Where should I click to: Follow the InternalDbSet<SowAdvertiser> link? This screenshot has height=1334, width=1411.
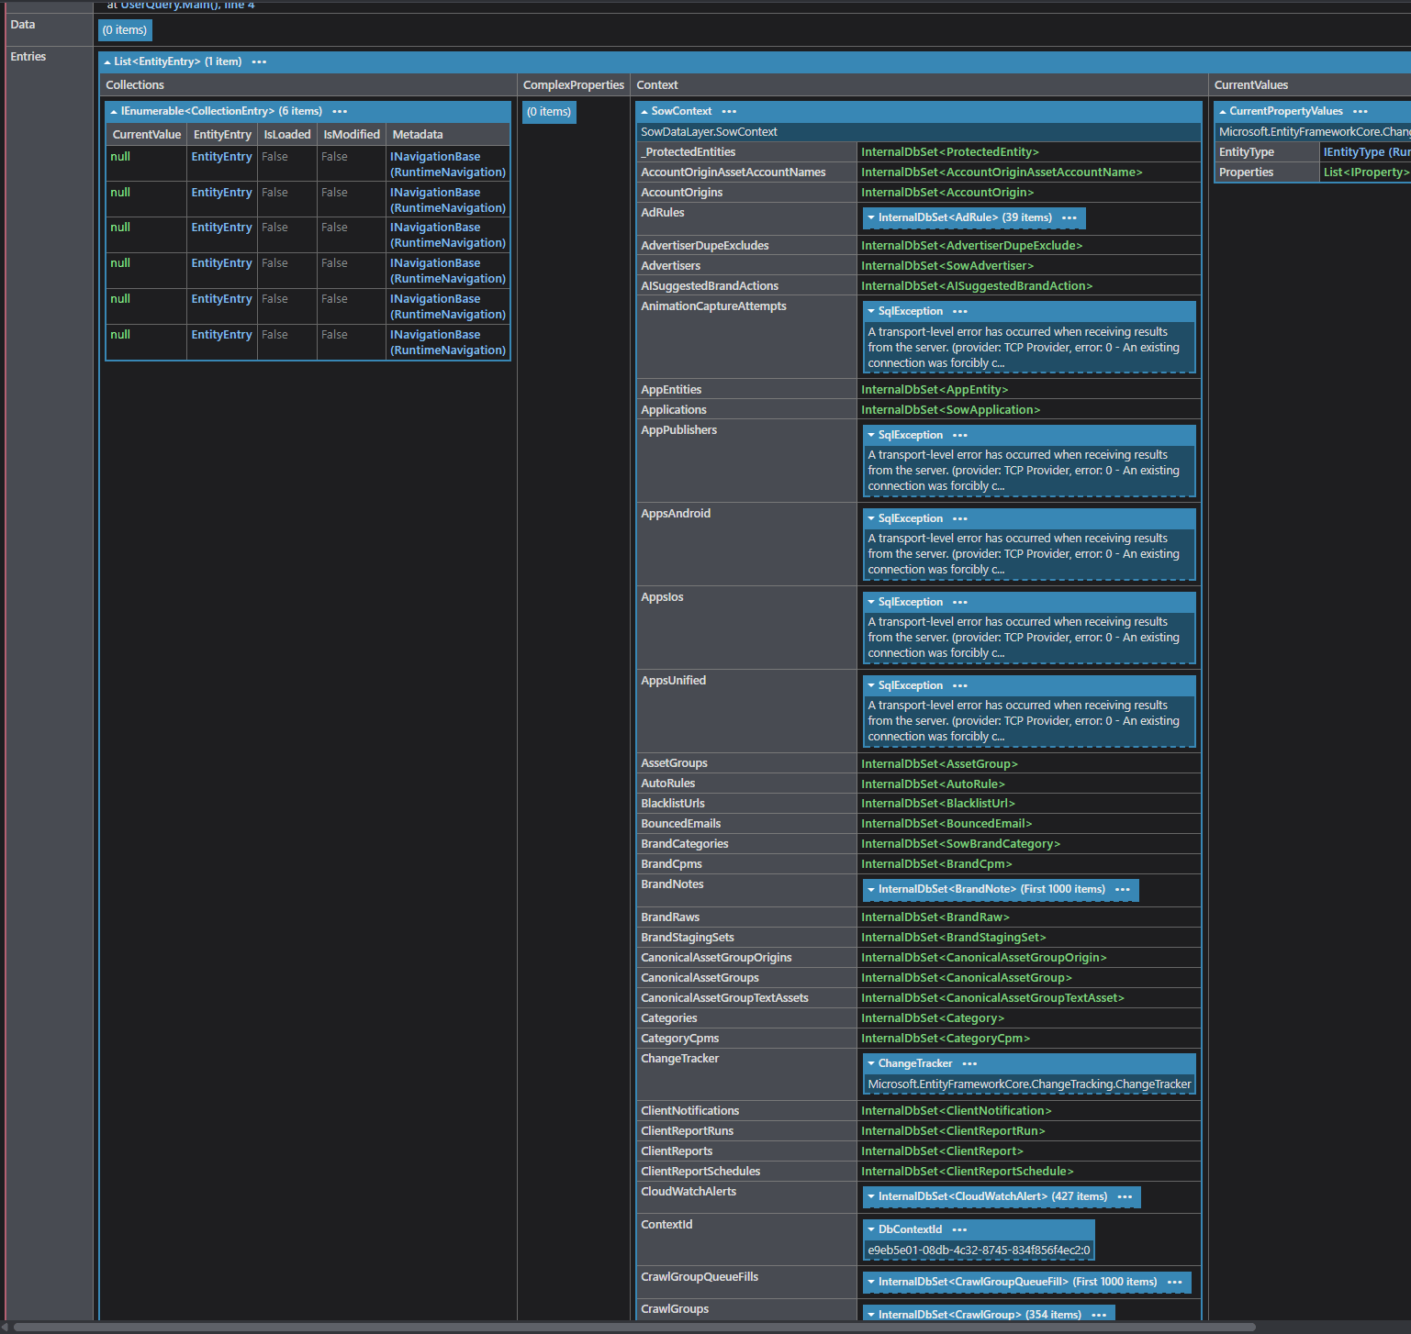(946, 266)
